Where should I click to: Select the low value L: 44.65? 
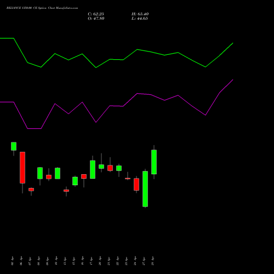140,19
